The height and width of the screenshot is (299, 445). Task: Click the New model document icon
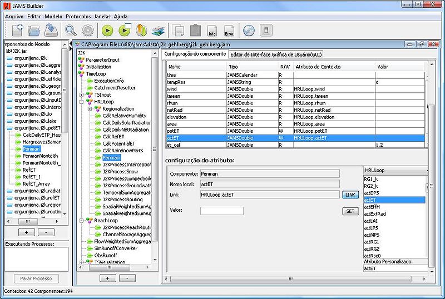[18, 30]
